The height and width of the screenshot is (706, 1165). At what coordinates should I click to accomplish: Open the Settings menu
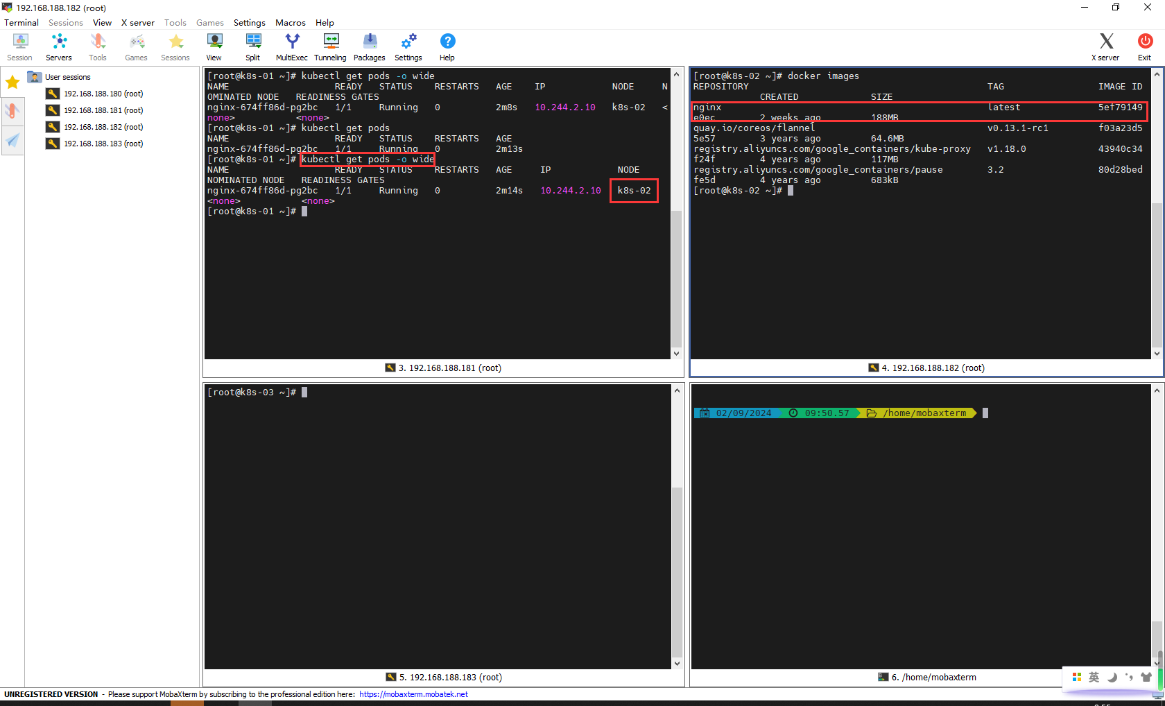250,23
